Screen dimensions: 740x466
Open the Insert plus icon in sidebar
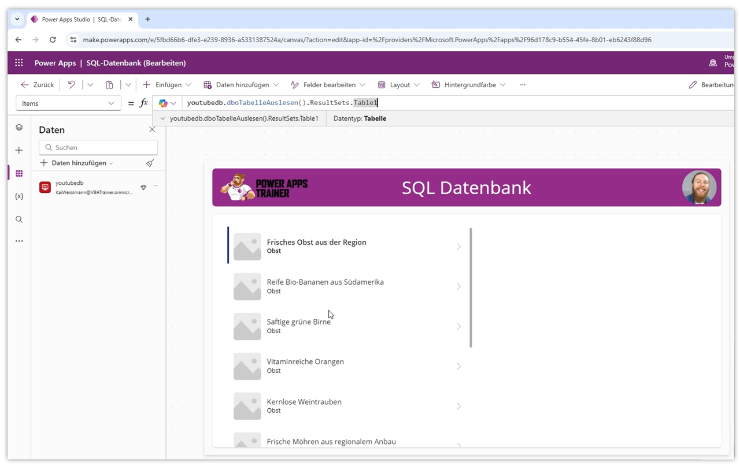point(19,150)
